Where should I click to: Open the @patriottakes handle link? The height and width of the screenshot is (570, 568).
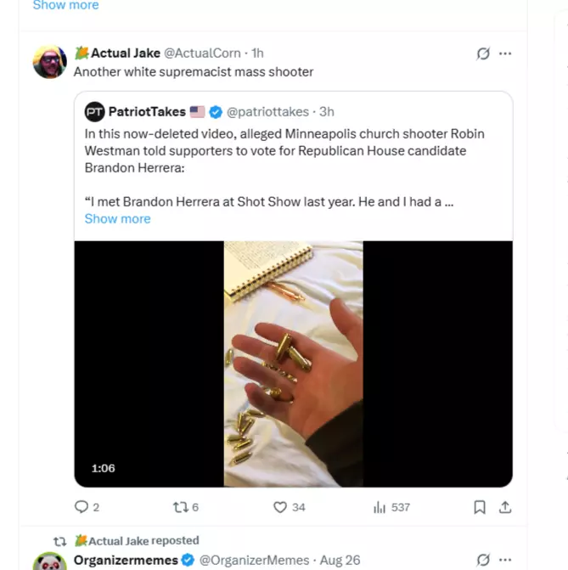267,112
